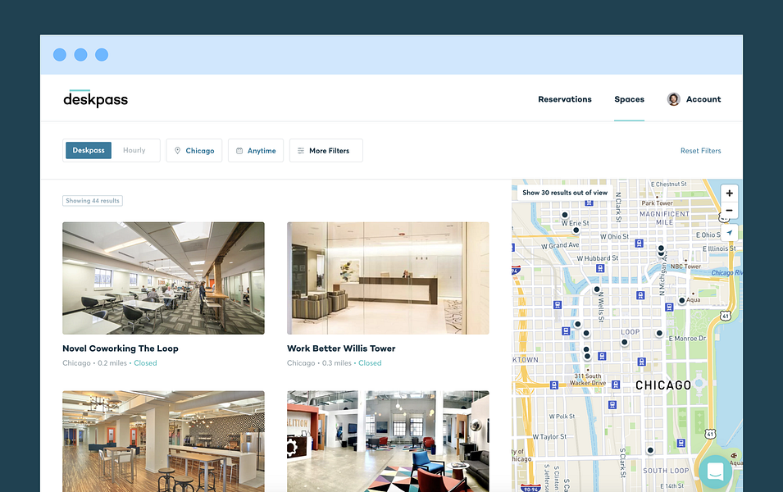
Task: Click the map pin near South Loop
Action: pyautogui.click(x=650, y=450)
